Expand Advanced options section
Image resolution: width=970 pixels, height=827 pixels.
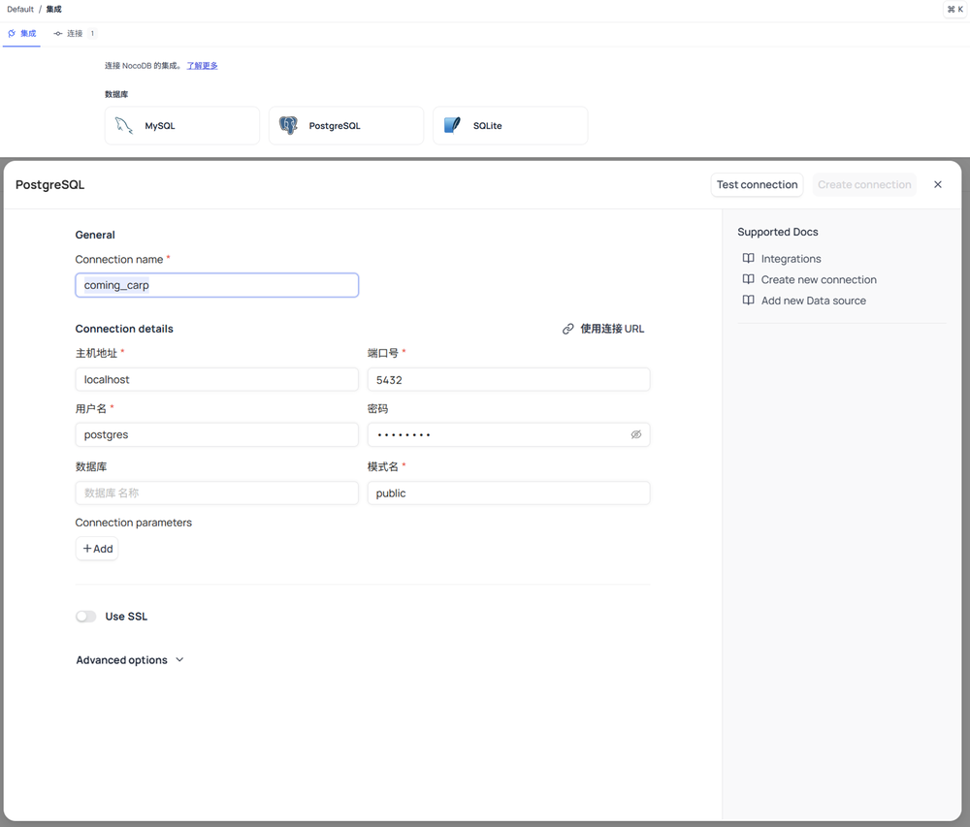click(130, 660)
